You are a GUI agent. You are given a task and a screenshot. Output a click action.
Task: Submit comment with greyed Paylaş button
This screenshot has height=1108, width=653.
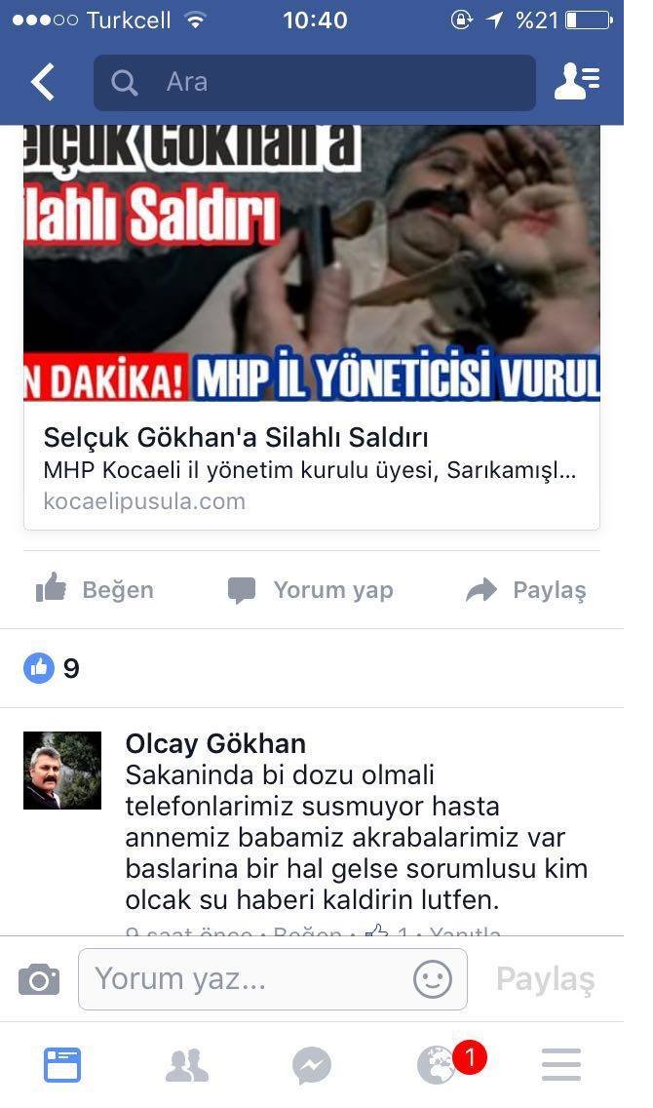tap(545, 979)
